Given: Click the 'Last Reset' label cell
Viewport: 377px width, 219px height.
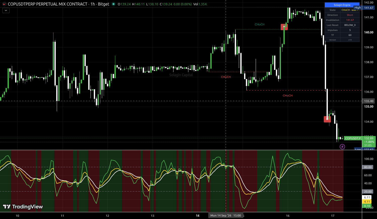Looking at the screenshot, I should (333, 25).
